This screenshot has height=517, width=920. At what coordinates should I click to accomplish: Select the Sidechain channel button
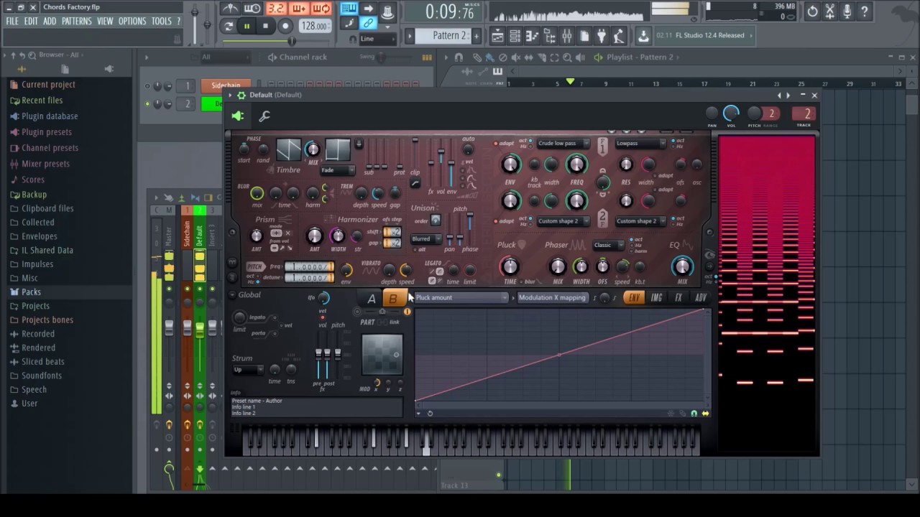coord(226,85)
